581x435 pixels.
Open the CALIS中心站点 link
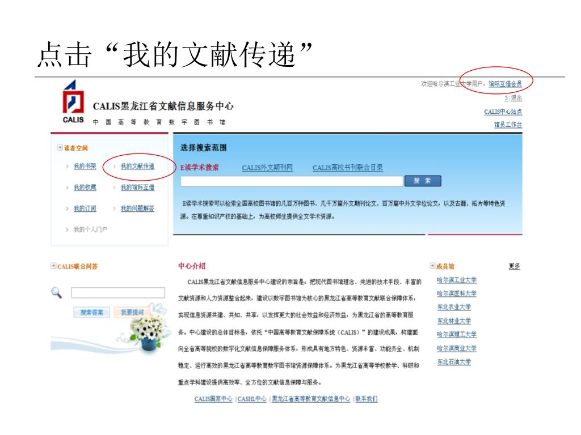click(503, 112)
